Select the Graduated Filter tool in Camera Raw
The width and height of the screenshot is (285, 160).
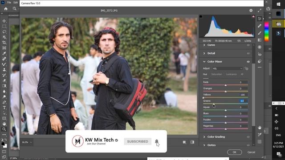(x=260, y=40)
